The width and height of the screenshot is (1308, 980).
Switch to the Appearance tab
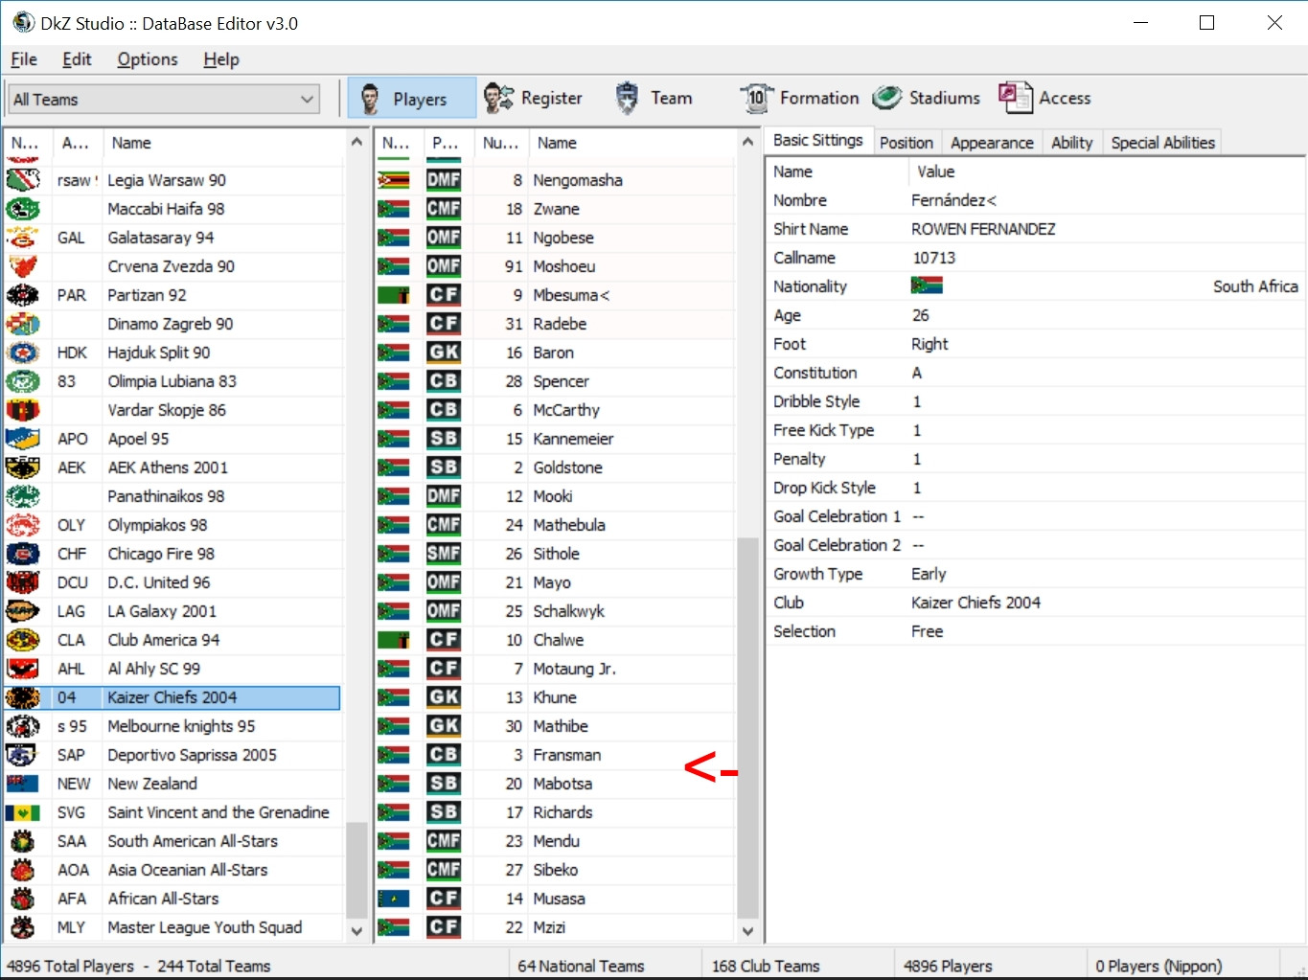[992, 143]
